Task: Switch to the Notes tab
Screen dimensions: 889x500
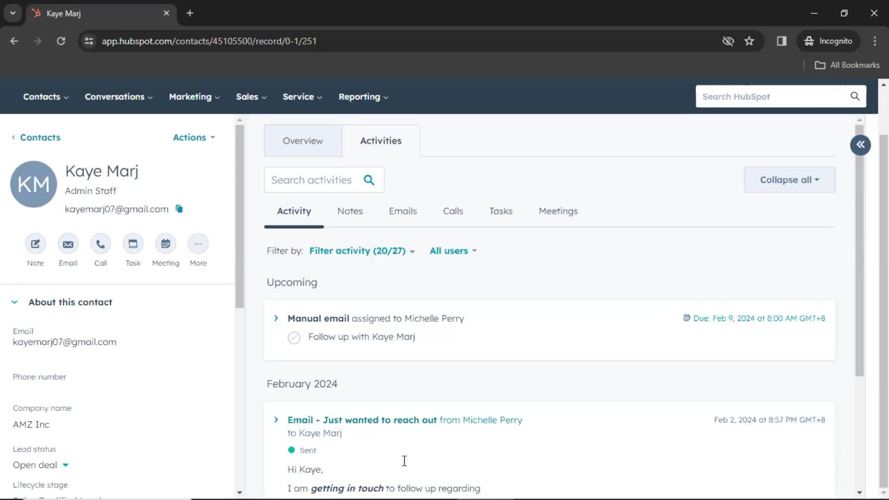Action: pyautogui.click(x=350, y=211)
